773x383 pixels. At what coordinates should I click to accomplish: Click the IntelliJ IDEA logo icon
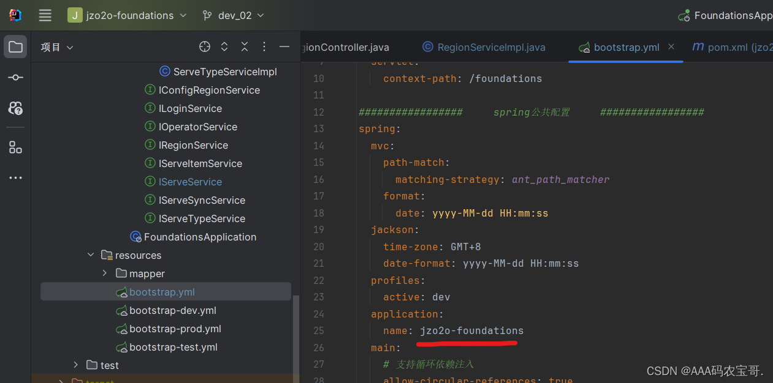tap(15, 15)
